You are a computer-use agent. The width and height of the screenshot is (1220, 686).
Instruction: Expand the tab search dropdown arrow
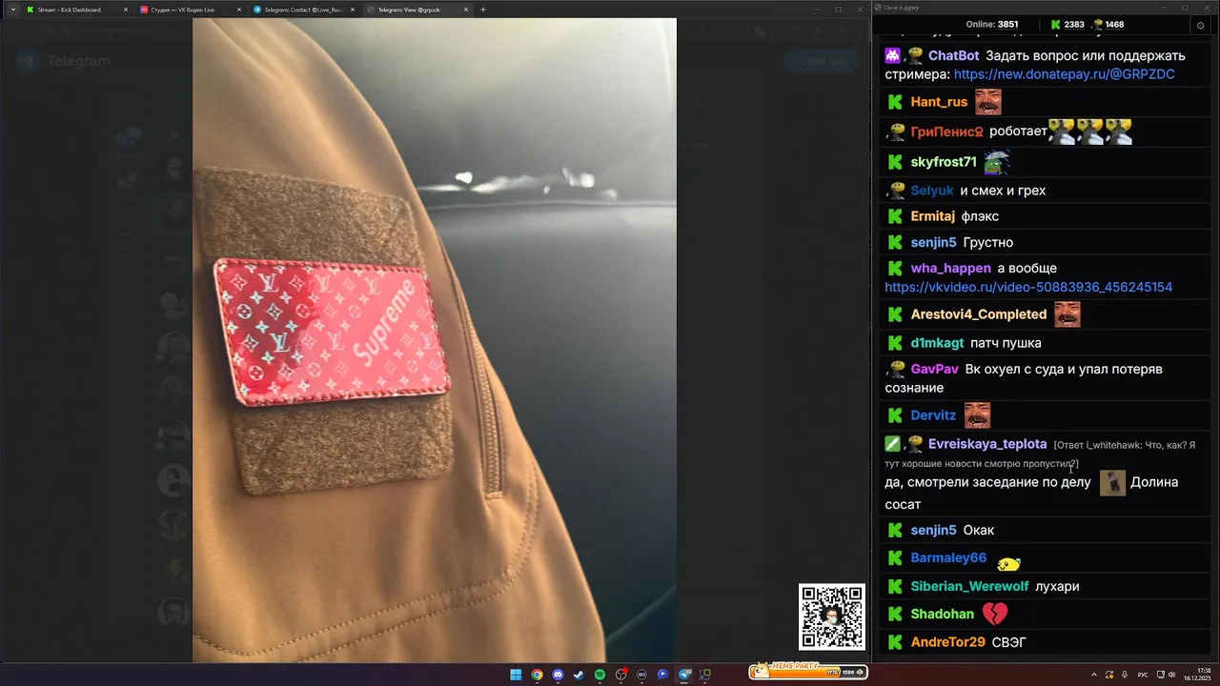[x=12, y=10]
